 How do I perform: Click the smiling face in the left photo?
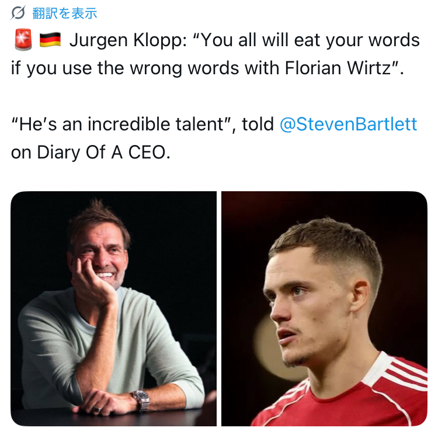pos(100,256)
